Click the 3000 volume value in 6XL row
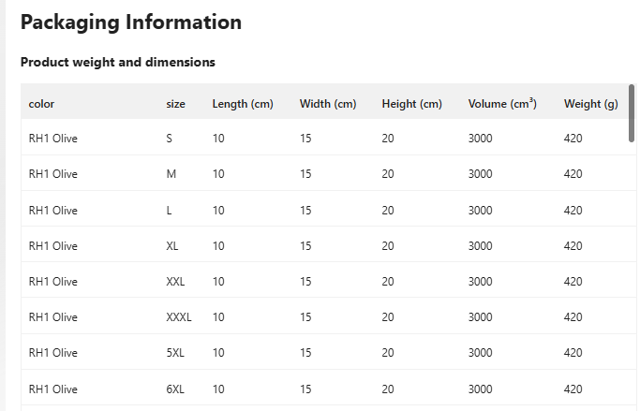 480,389
